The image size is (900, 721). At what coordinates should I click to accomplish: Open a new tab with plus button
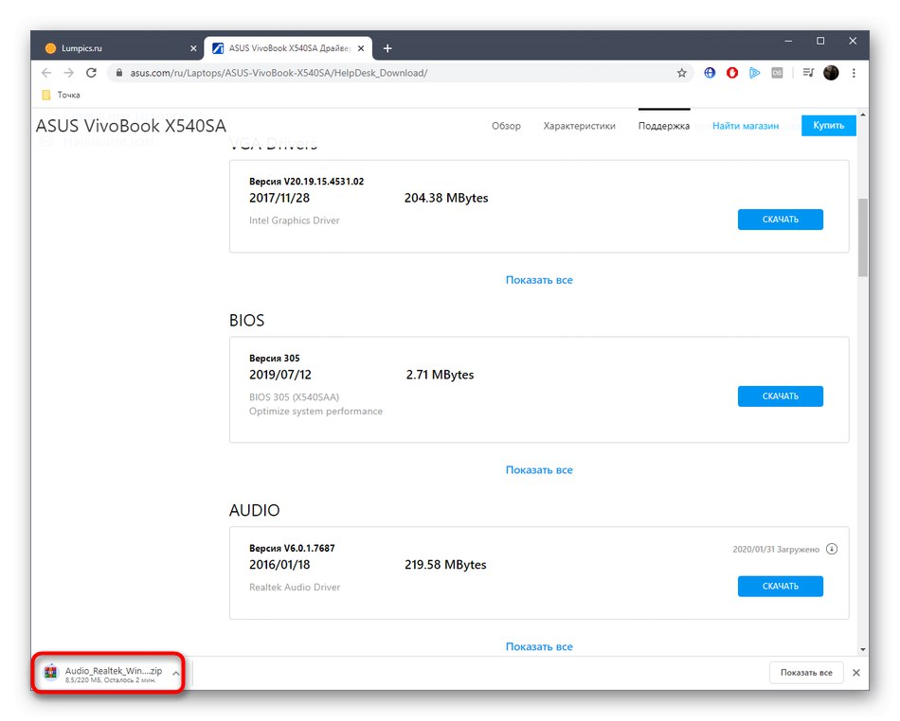387,48
